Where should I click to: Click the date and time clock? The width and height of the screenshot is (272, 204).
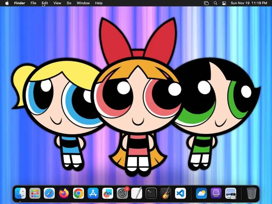[249, 3]
